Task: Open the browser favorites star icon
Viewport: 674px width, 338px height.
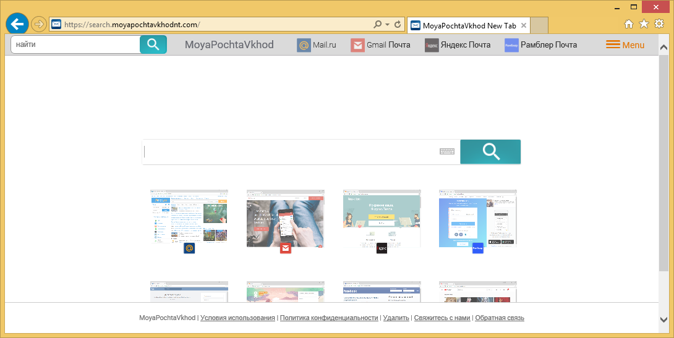Action: click(644, 24)
